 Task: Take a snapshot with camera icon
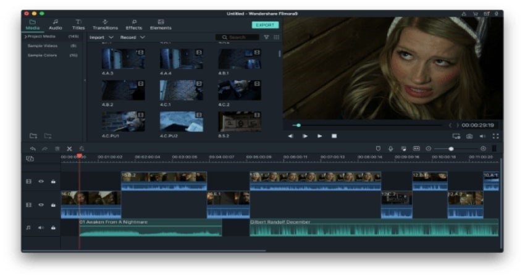tap(469, 136)
